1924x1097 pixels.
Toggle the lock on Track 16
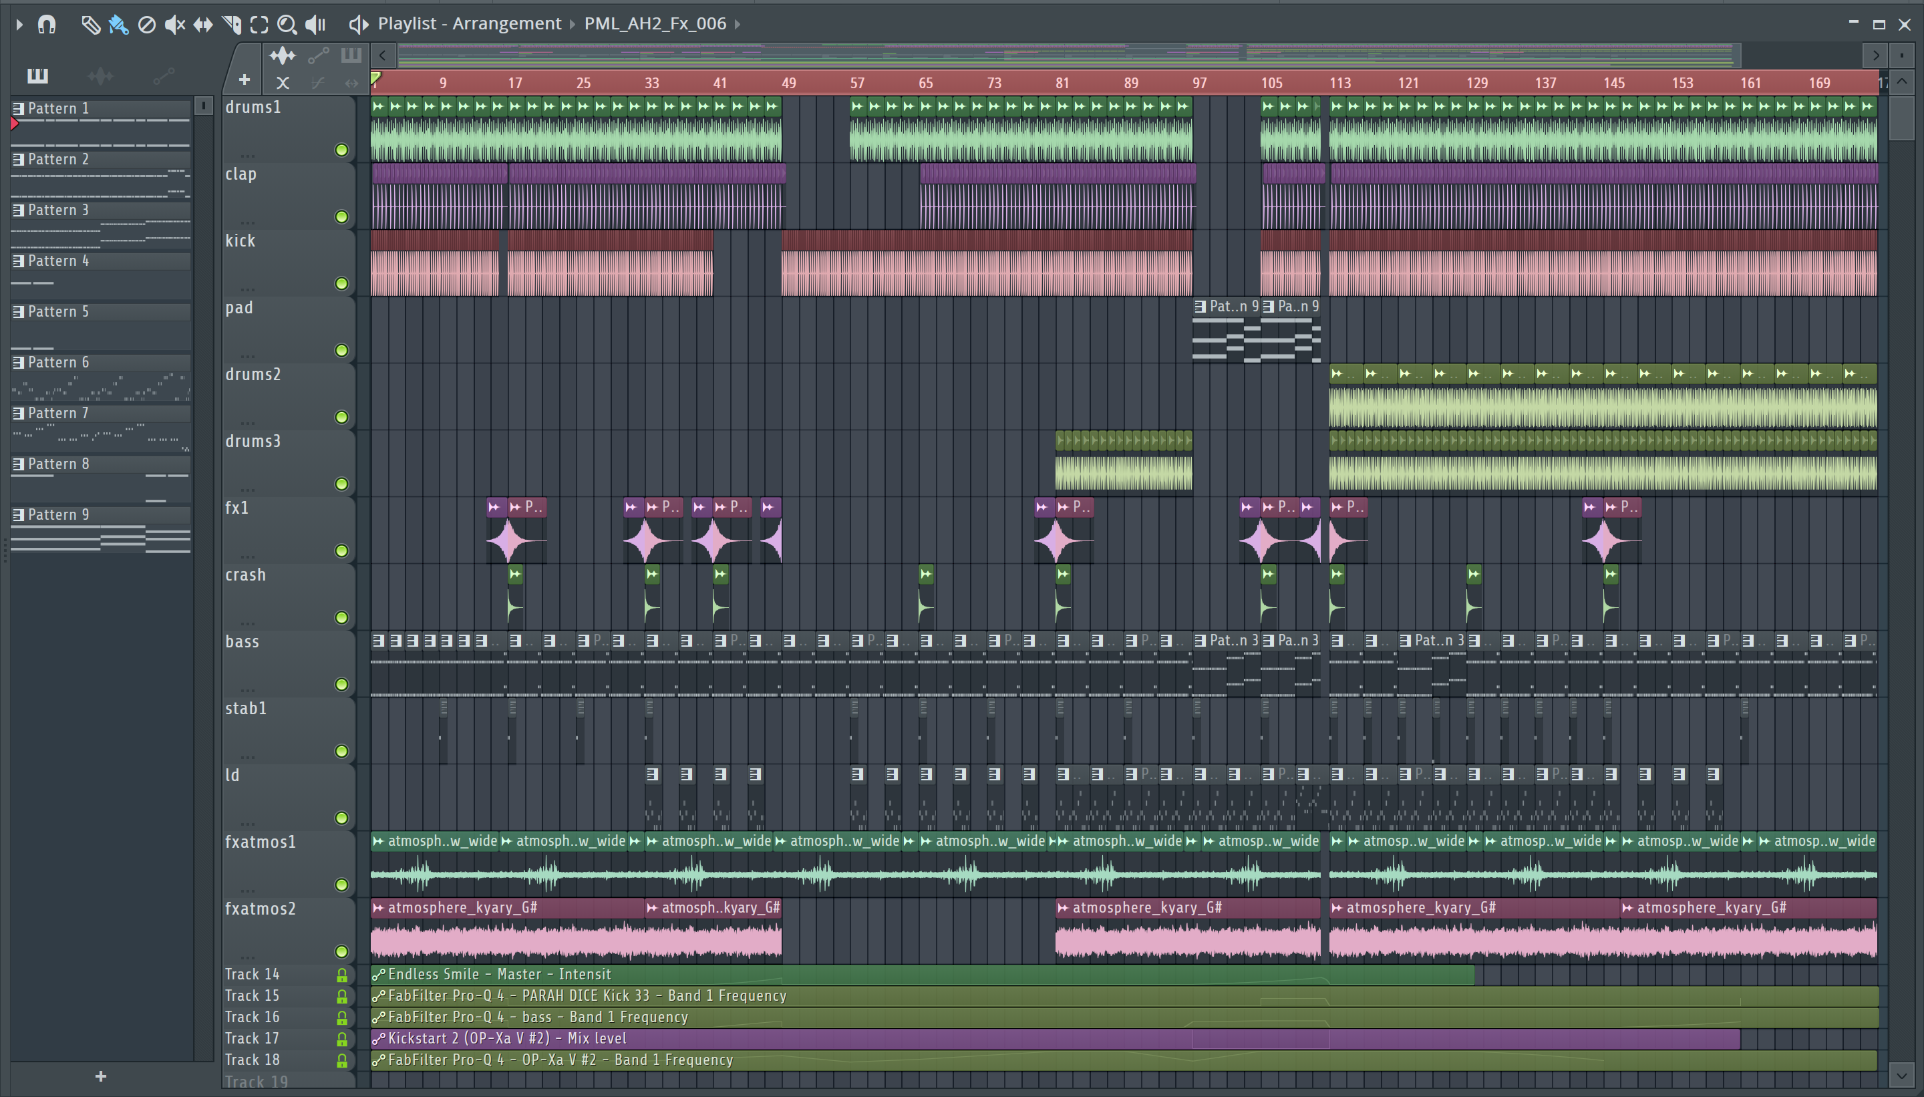point(341,1018)
